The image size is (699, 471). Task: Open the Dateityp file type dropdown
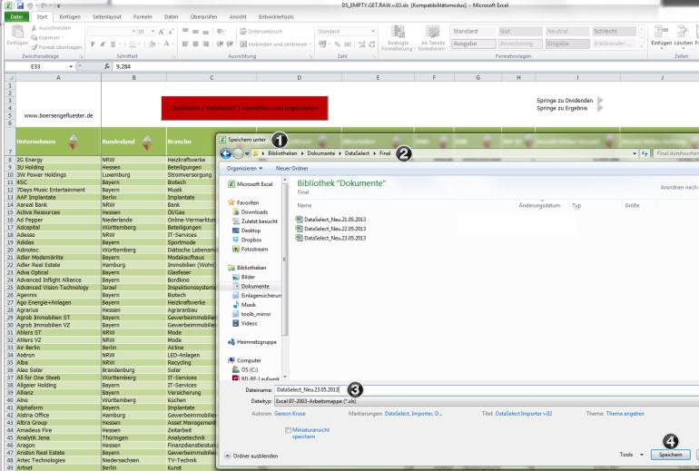[x=487, y=401]
